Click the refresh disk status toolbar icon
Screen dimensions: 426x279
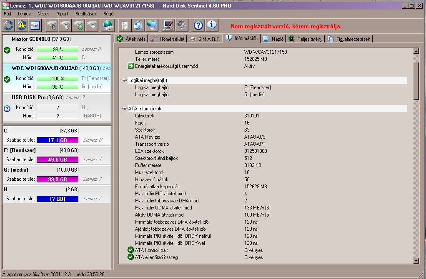[x=9, y=25]
